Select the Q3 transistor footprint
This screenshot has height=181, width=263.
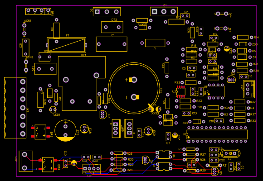[103, 114]
